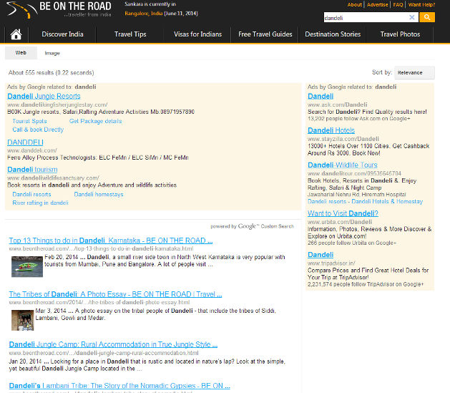Open Dandeli's Lambani Tribe result
Image resolution: width=450 pixels, height=393 pixels.
(119, 386)
